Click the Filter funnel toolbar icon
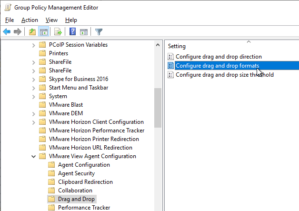This screenshot has height=211, width=299. pyautogui.click(x=99, y=31)
